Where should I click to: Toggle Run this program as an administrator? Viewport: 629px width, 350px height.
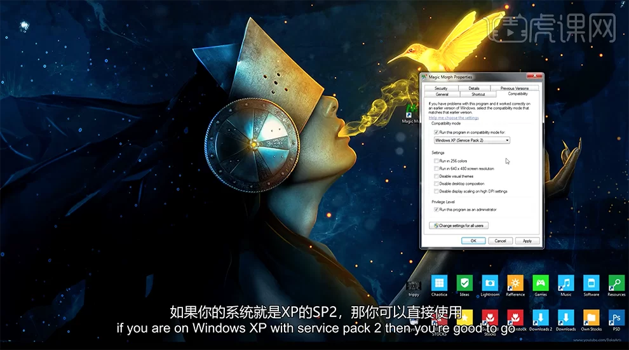click(x=436, y=209)
